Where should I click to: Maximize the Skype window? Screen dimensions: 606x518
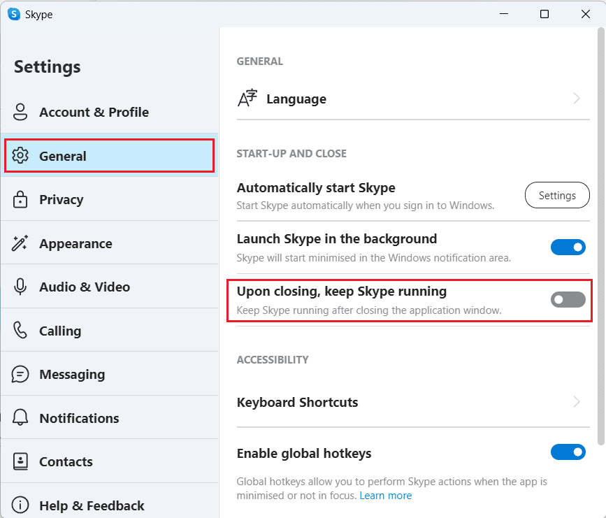(x=544, y=14)
